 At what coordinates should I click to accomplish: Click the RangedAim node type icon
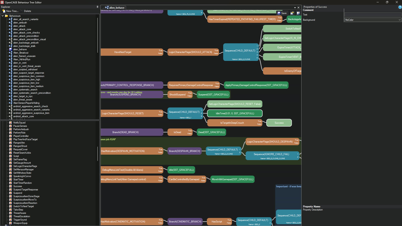[11, 143]
